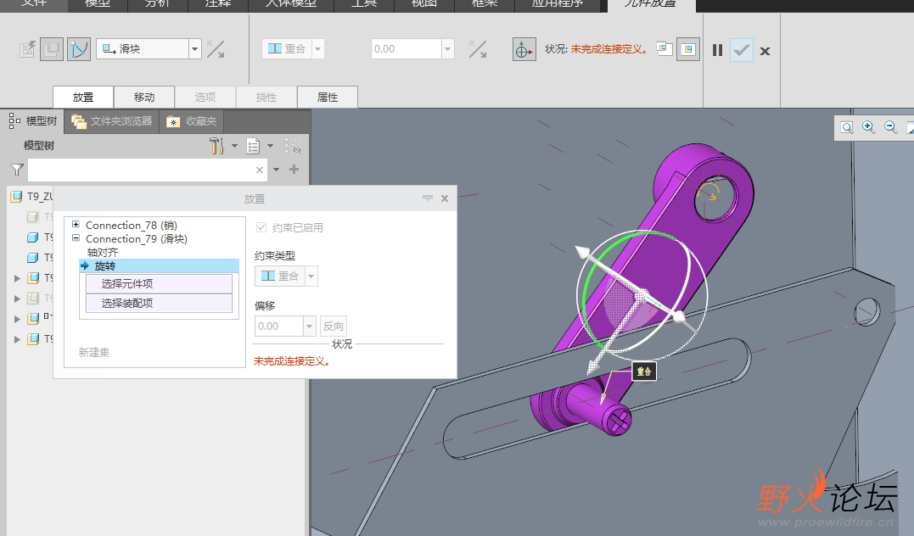Click the convert to interface placement icon

(x=27, y=49)
